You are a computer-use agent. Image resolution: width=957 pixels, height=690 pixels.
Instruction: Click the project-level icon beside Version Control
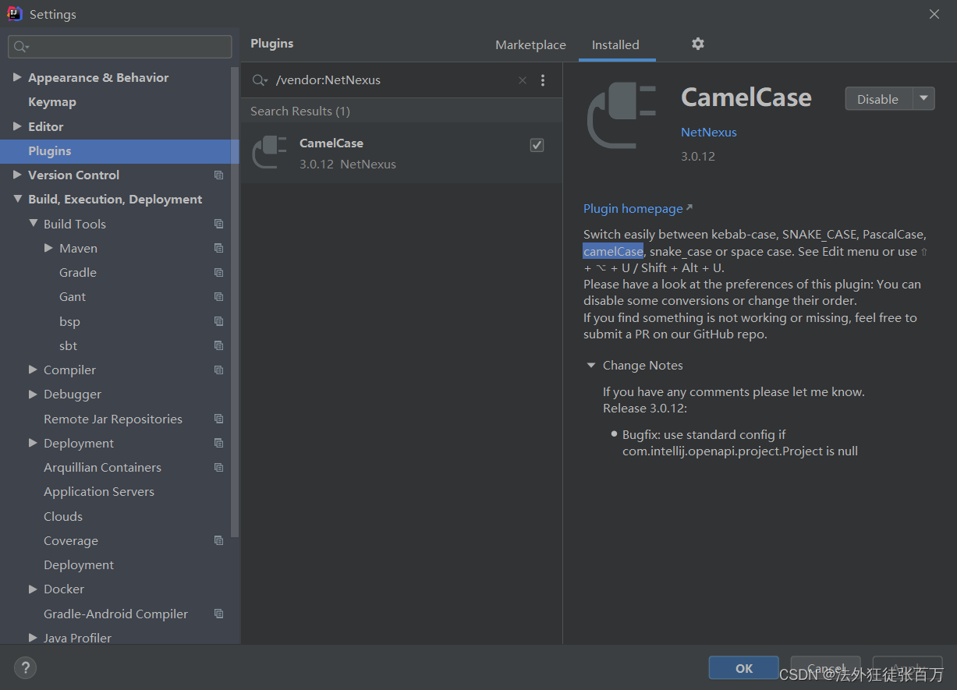218,175
